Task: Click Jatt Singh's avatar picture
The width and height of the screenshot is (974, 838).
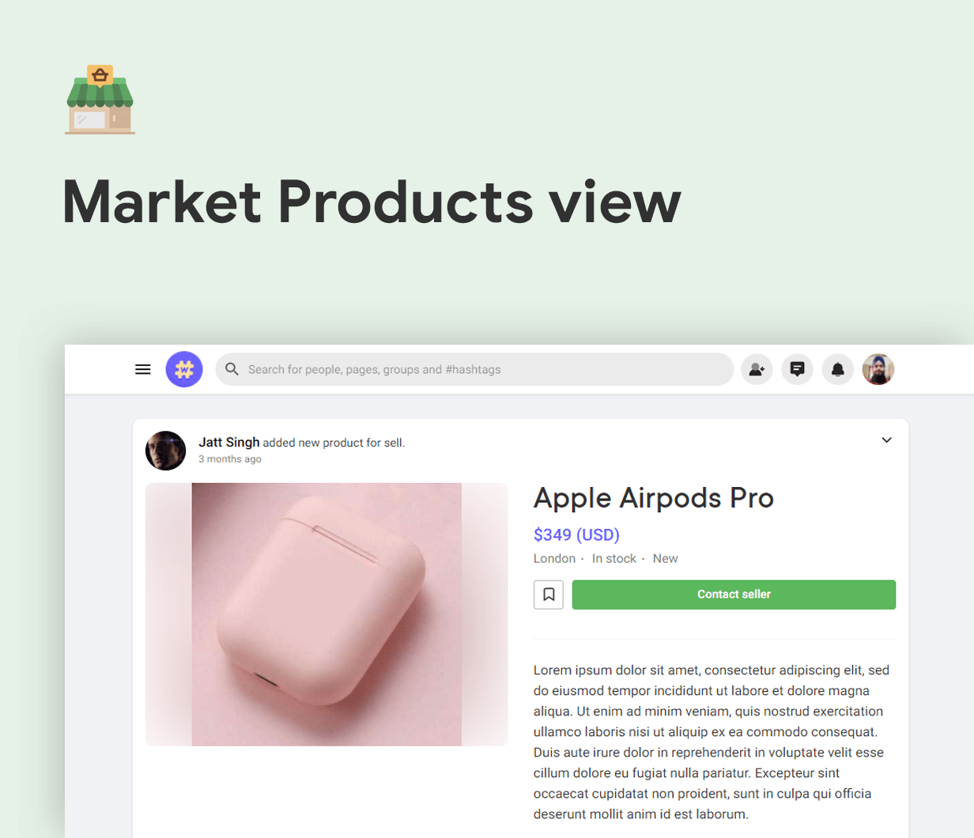Action: [166, 451]
